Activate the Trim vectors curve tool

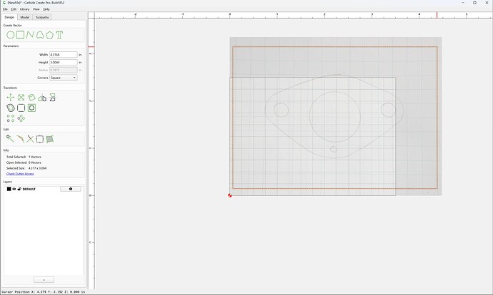(x=21, y=138)
